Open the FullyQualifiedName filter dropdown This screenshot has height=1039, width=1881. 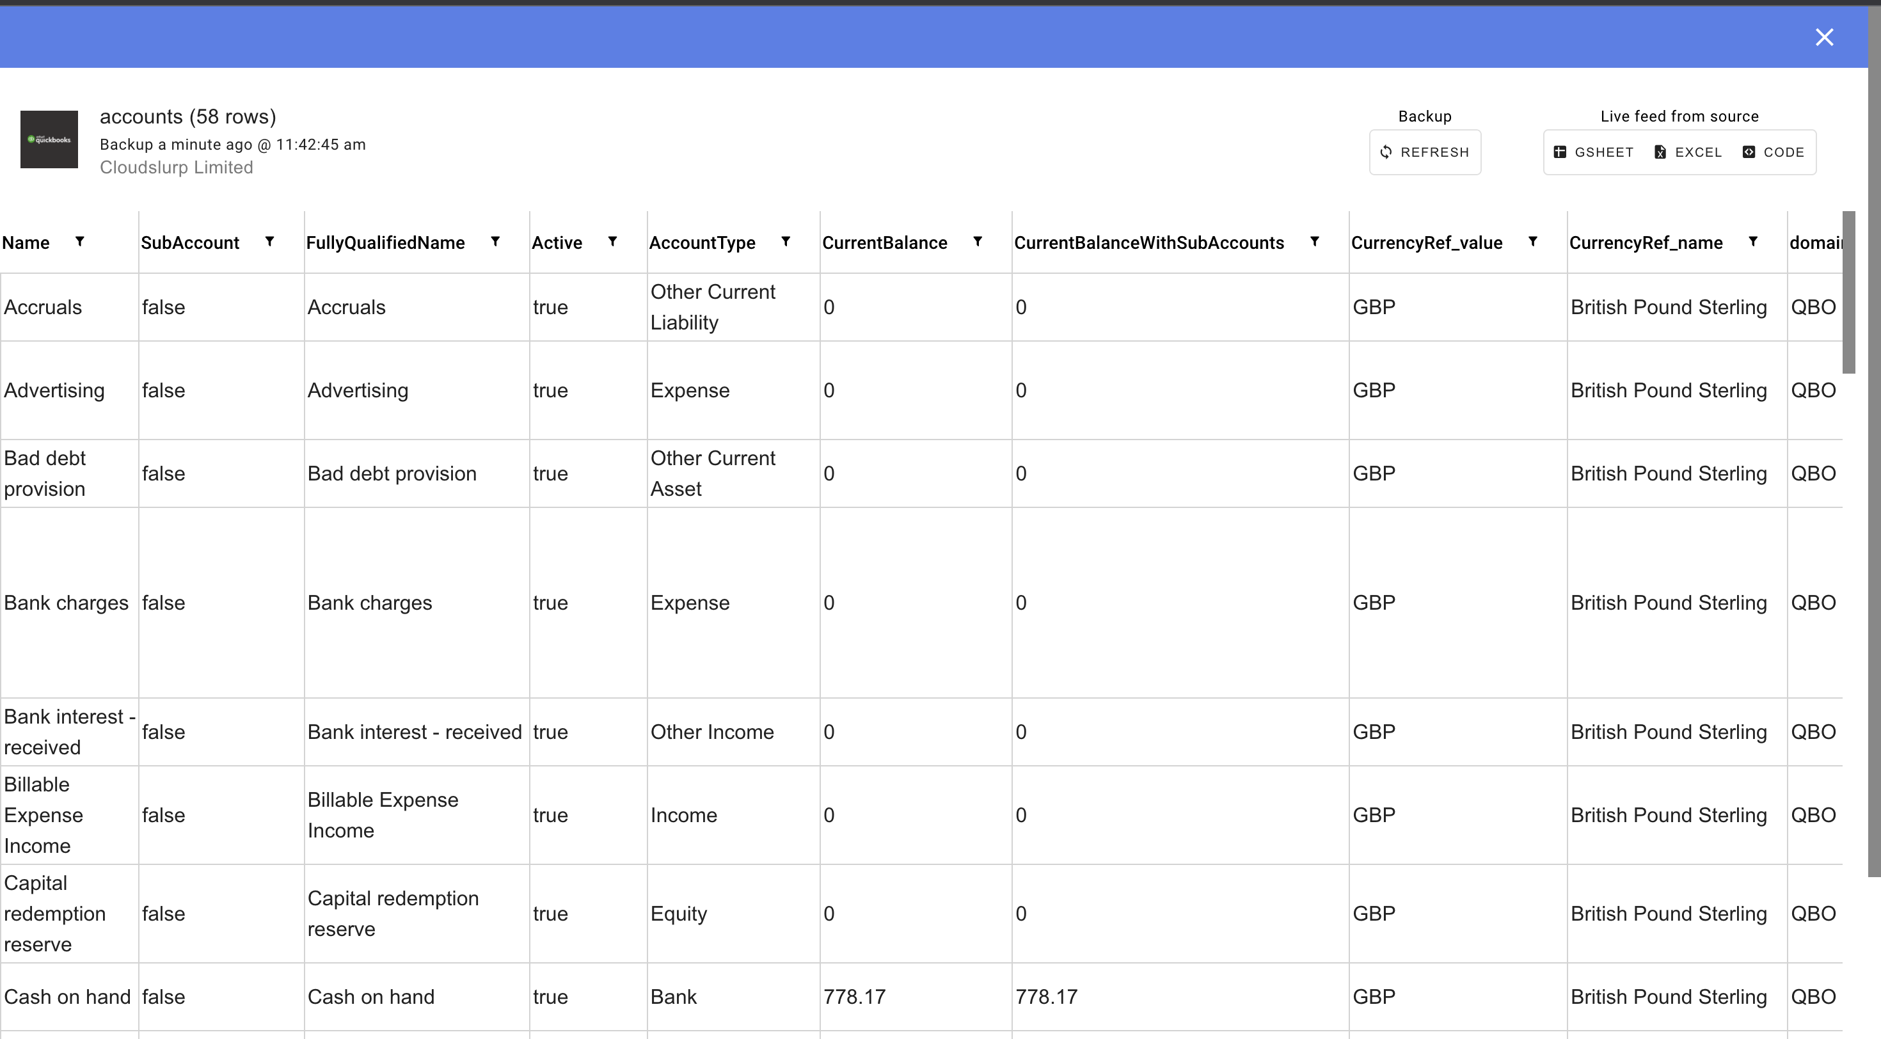pyautogui.click(x=495, y=241)
